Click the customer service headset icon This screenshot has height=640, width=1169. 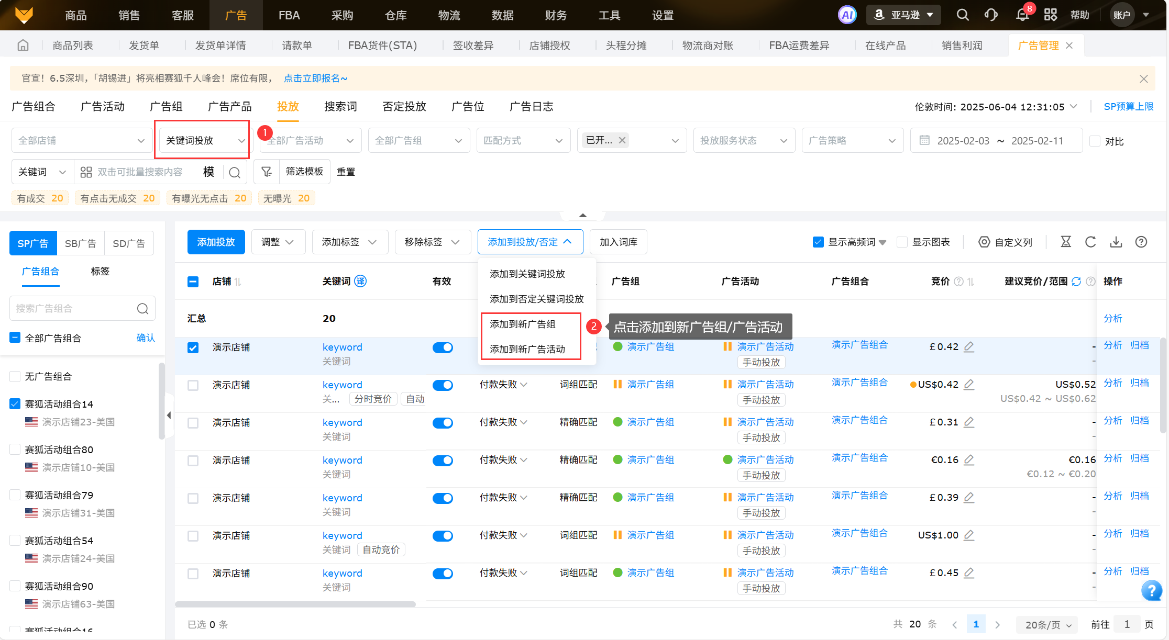click(991, 15)
